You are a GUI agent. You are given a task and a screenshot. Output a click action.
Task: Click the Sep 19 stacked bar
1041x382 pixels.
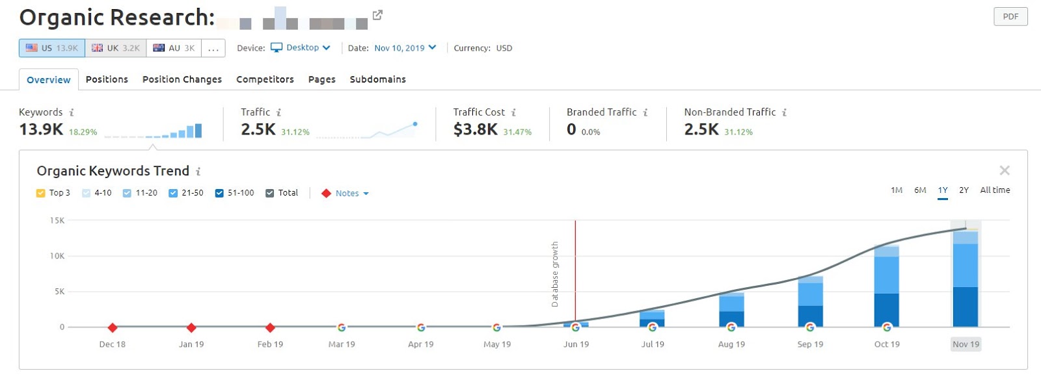[810, 301]
